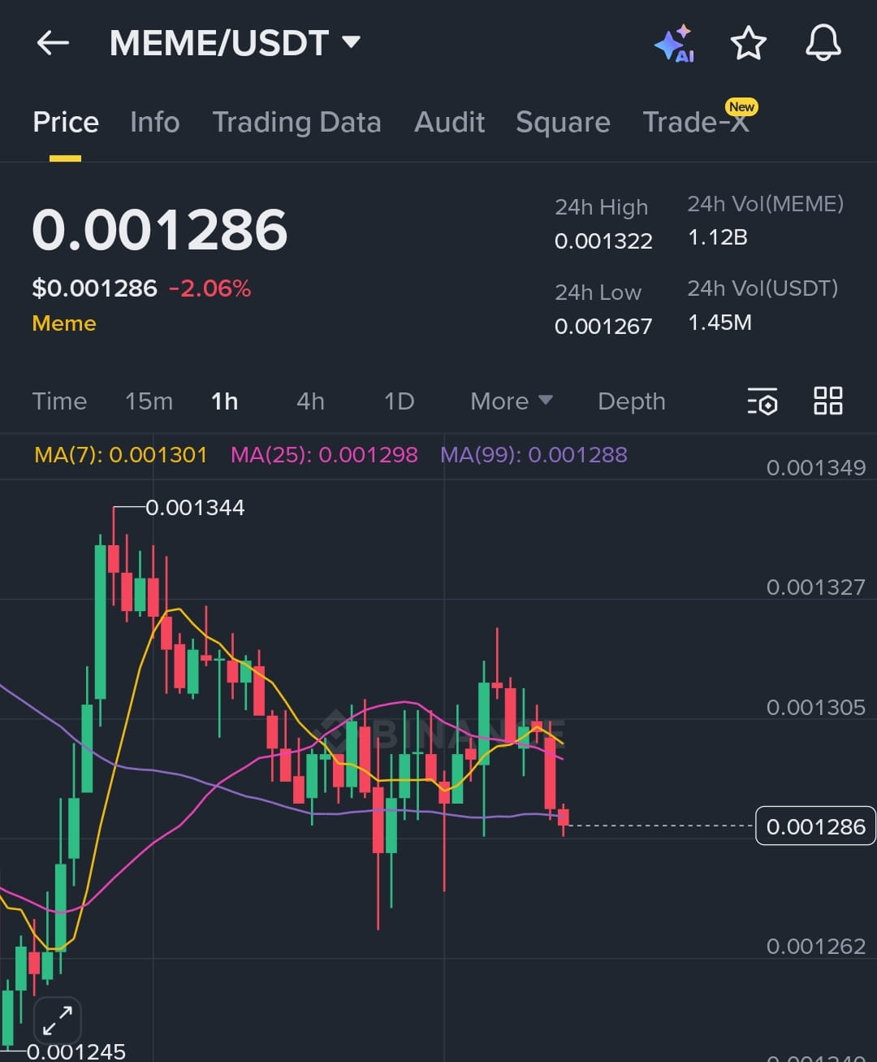Open the chart grid layout icon
The image size is (877, 1062).
[x=827, y=401]
